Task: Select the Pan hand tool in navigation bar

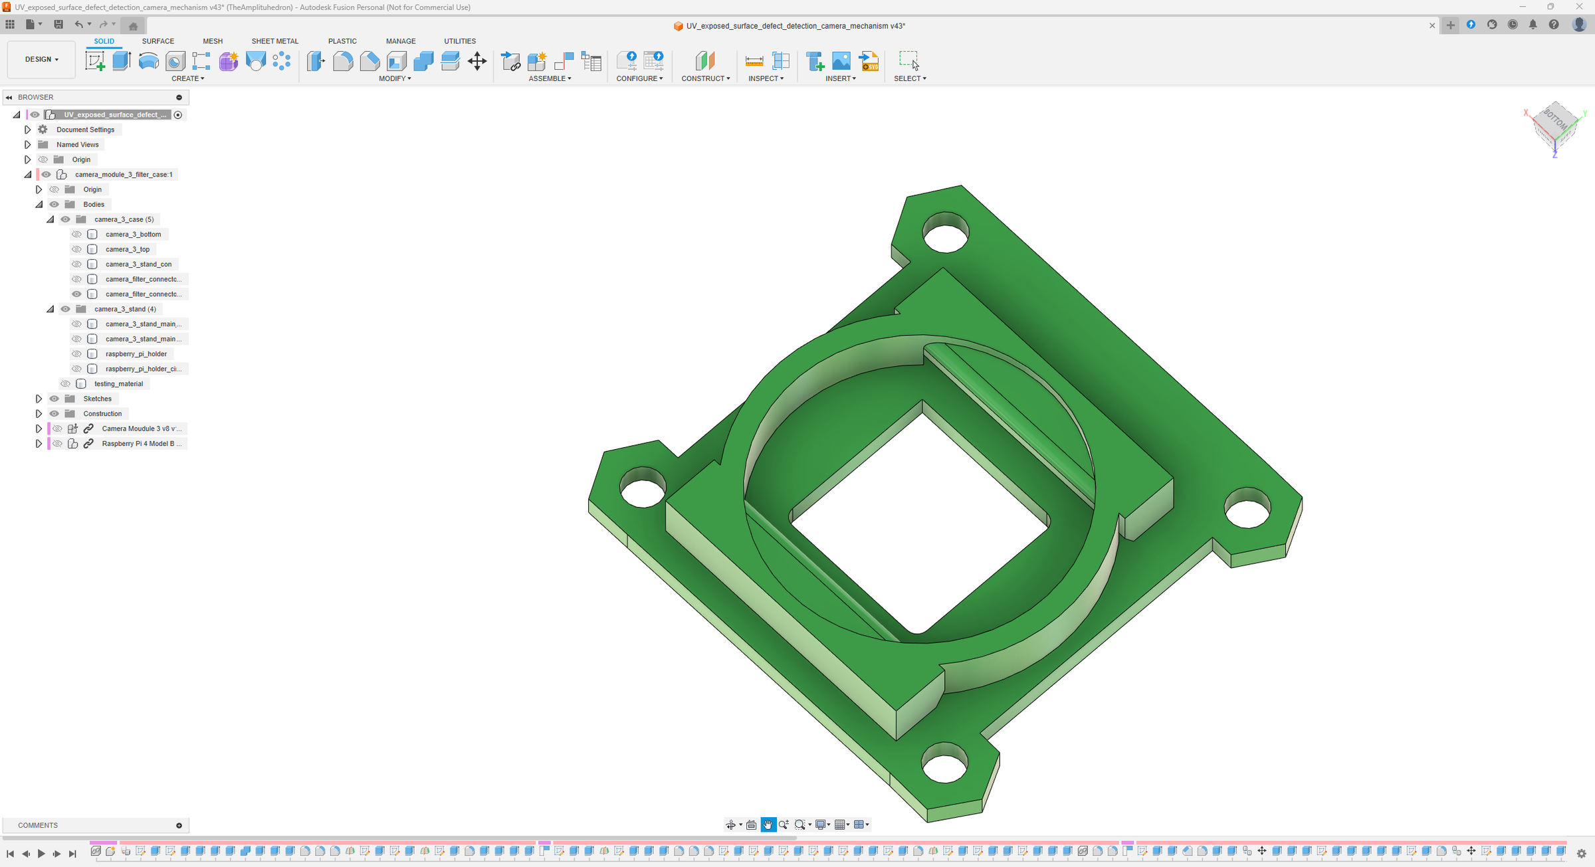Action: pyautogui.click(x=768, y=824)
